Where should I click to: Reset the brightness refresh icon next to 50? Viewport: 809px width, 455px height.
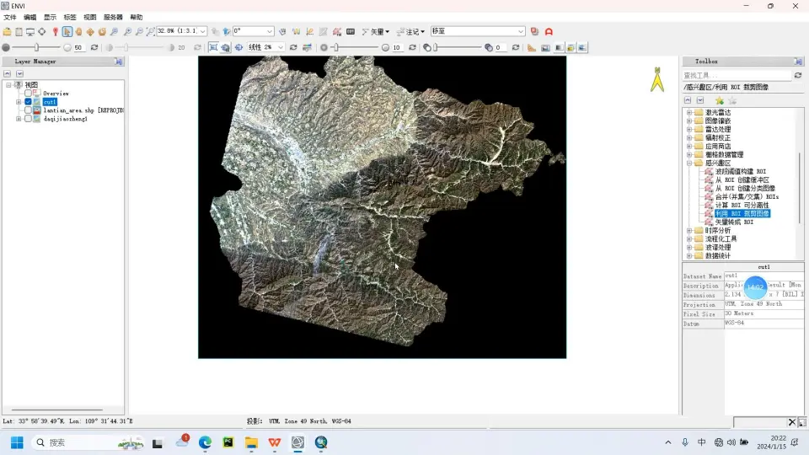94,47
